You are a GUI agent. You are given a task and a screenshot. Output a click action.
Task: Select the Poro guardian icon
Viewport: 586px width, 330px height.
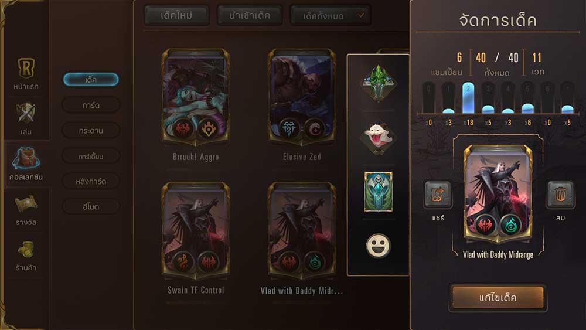click(378, 138)
